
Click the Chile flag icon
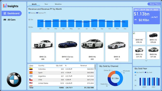pos(31,80)
